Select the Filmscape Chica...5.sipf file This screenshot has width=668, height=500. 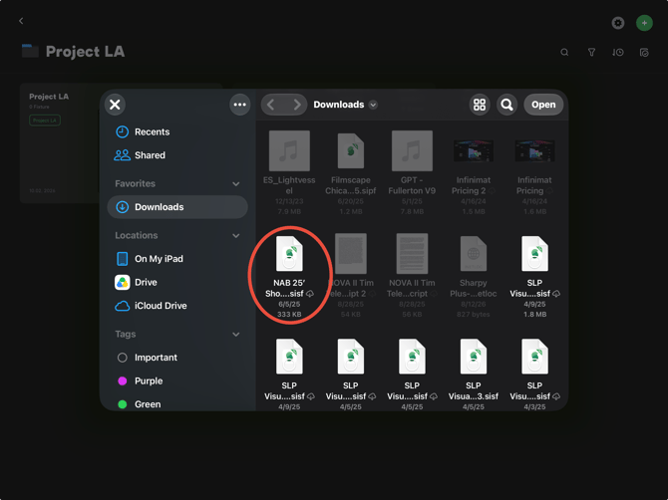[351, 172]
